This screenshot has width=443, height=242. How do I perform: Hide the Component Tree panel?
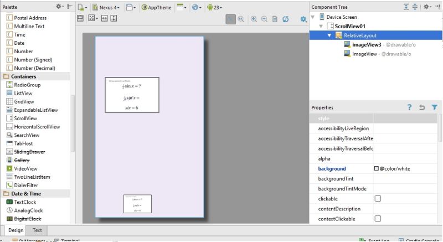tap(438, 7)
